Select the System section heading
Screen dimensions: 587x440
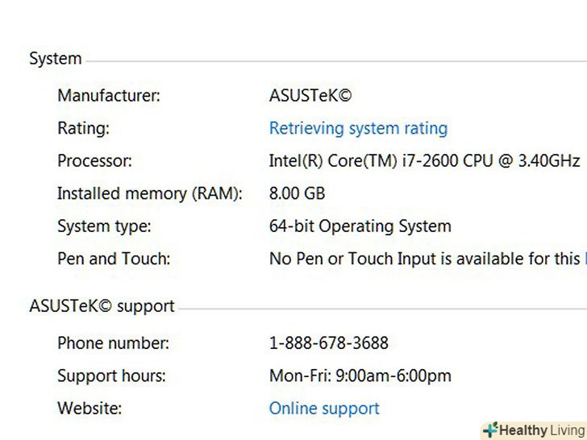coord(56,59)
